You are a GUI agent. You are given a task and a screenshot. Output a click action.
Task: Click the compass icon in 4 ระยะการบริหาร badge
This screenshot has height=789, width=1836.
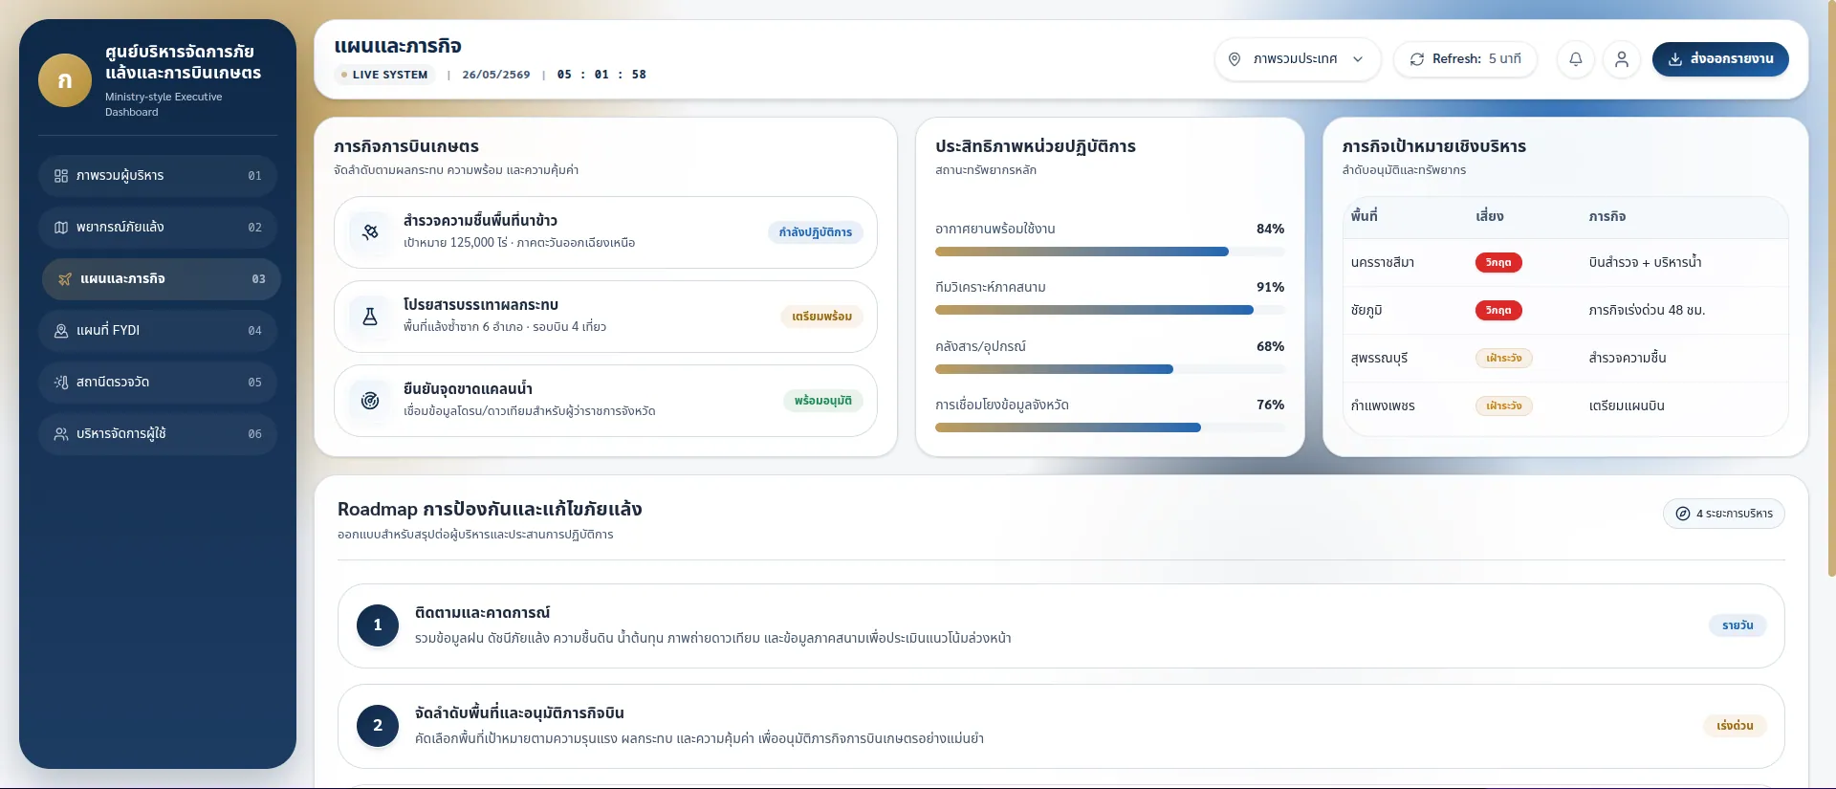1683,514
